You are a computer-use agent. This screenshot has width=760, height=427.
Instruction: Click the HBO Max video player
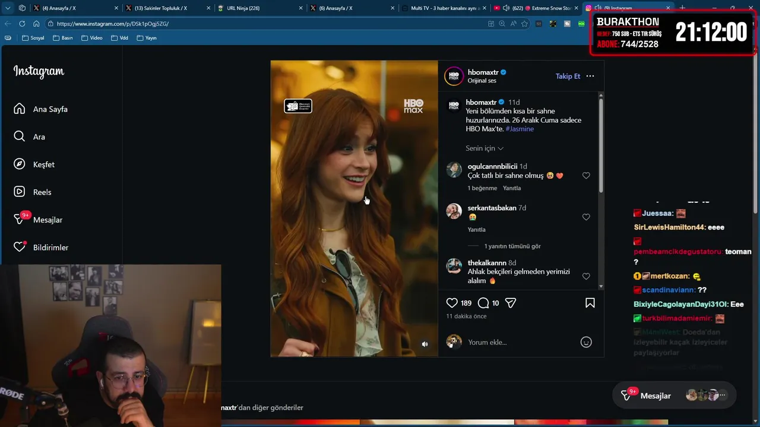(x=354, y=208)
